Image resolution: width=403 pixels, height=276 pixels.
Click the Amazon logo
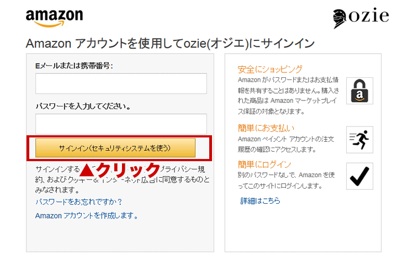[54, 18]
